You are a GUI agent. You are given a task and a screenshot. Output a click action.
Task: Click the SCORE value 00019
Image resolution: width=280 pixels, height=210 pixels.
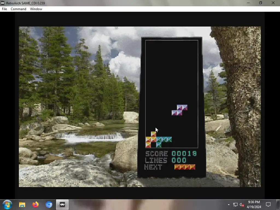(x=184, y=154)
